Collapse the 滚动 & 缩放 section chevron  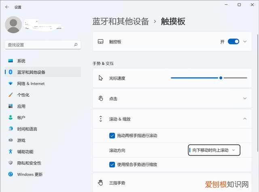point(245,119)
